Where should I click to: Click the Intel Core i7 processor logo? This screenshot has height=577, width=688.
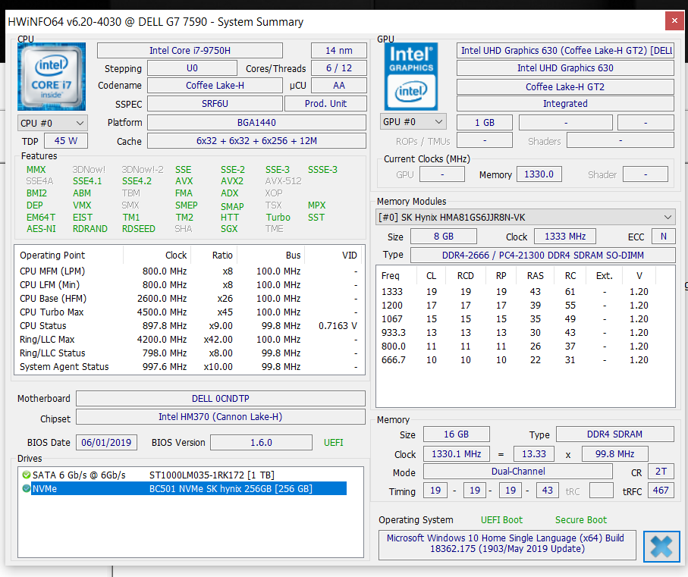[52, 77]
